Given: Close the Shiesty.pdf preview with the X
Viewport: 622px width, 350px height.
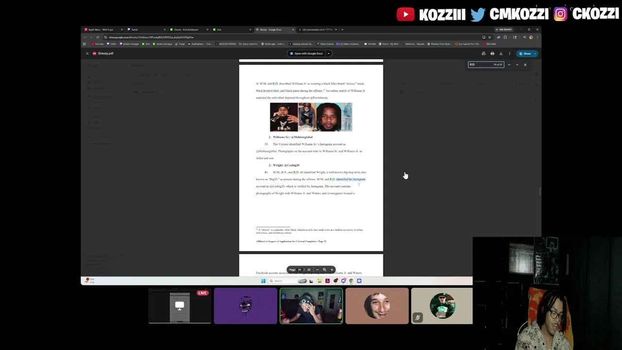Looking at the screenshot, I should click(x=87, y=53).
